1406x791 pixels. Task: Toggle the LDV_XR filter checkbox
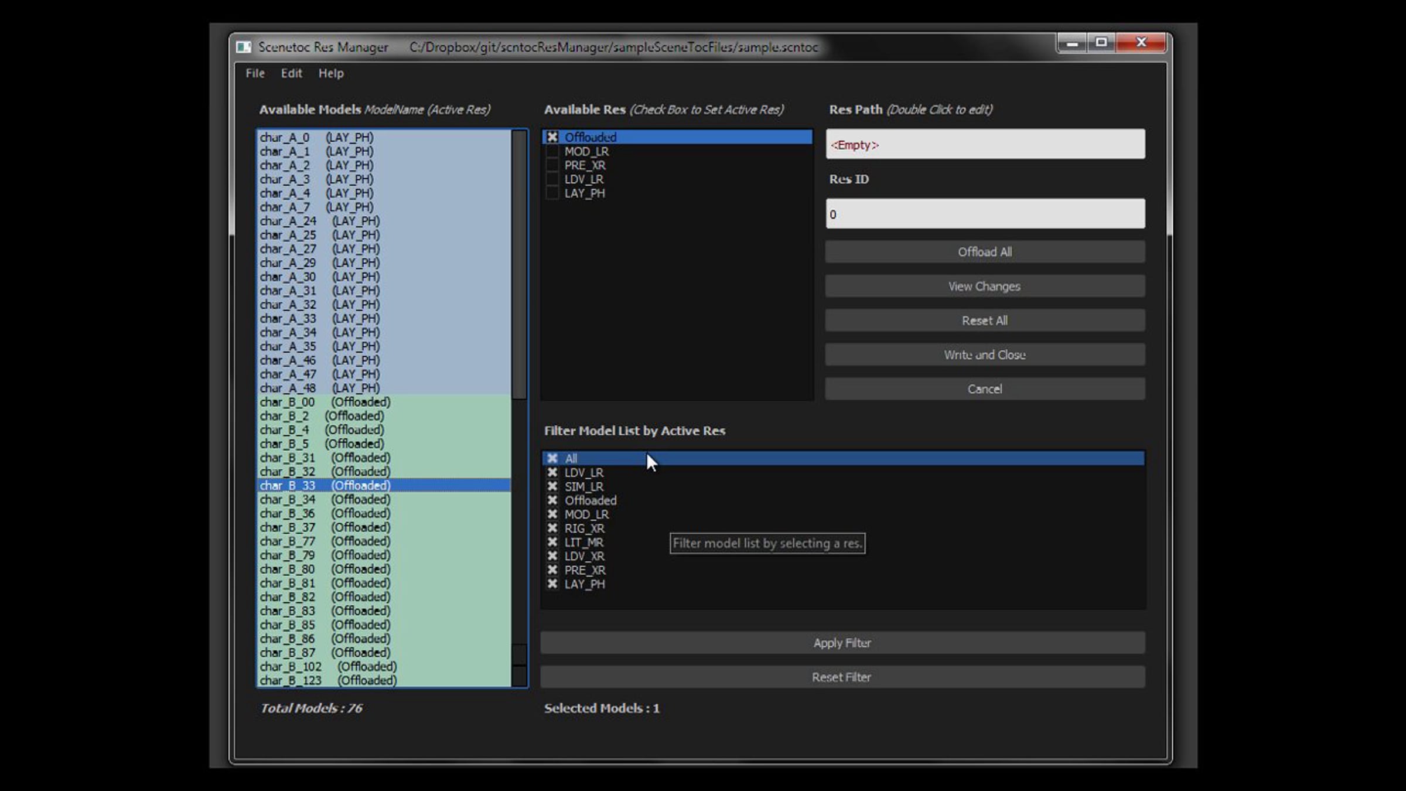click(x=552, y=556)
